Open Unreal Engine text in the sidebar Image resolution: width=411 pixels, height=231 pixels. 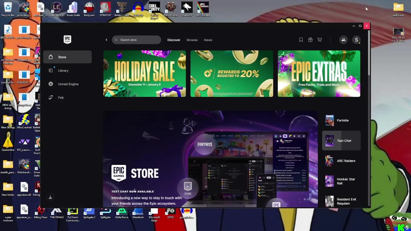click(68, 84)
